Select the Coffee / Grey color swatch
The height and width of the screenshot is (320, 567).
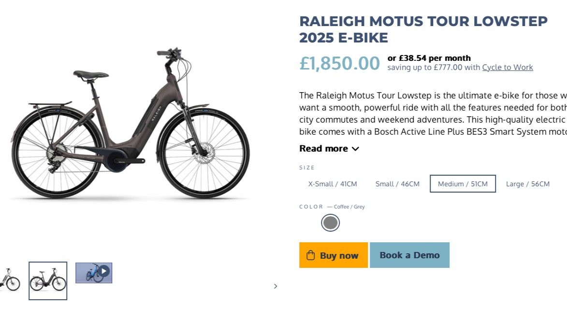(x=331, y=223)
